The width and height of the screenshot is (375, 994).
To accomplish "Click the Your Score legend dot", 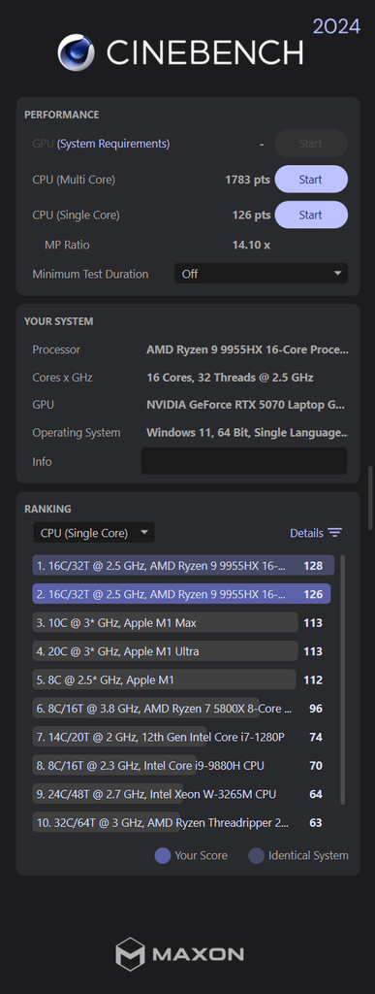I will (163, 855).
